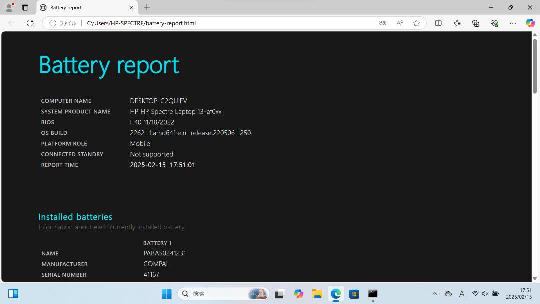Open File Explorer from taskbar

pos(317,293)
